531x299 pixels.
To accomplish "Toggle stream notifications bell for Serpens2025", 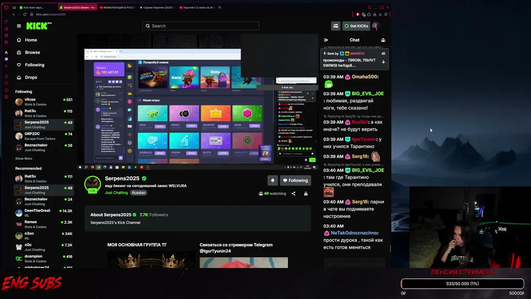I will click(x=273, y=180).
